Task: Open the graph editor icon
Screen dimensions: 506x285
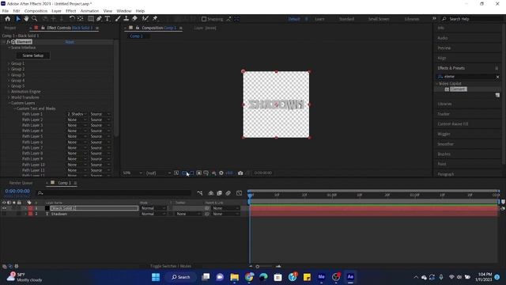Action: 239,193
